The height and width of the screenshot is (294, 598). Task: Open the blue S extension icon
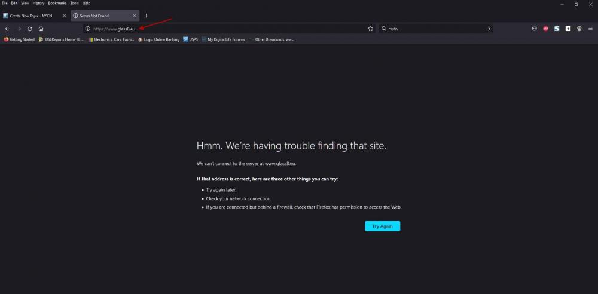[557, 29]
